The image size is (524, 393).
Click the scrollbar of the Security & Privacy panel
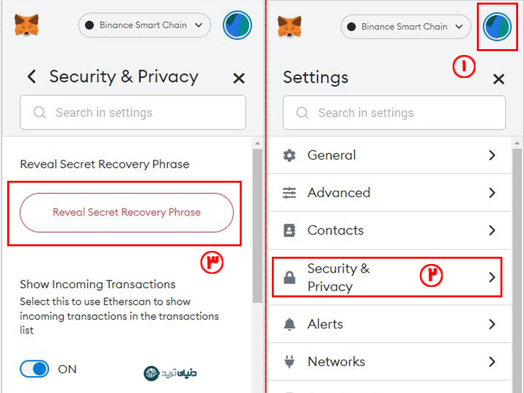click(257, 225)
